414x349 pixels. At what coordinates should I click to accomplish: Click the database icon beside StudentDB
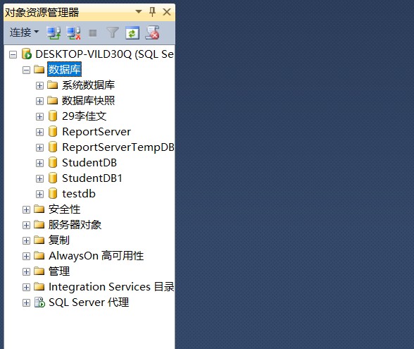tap(53, 162)
